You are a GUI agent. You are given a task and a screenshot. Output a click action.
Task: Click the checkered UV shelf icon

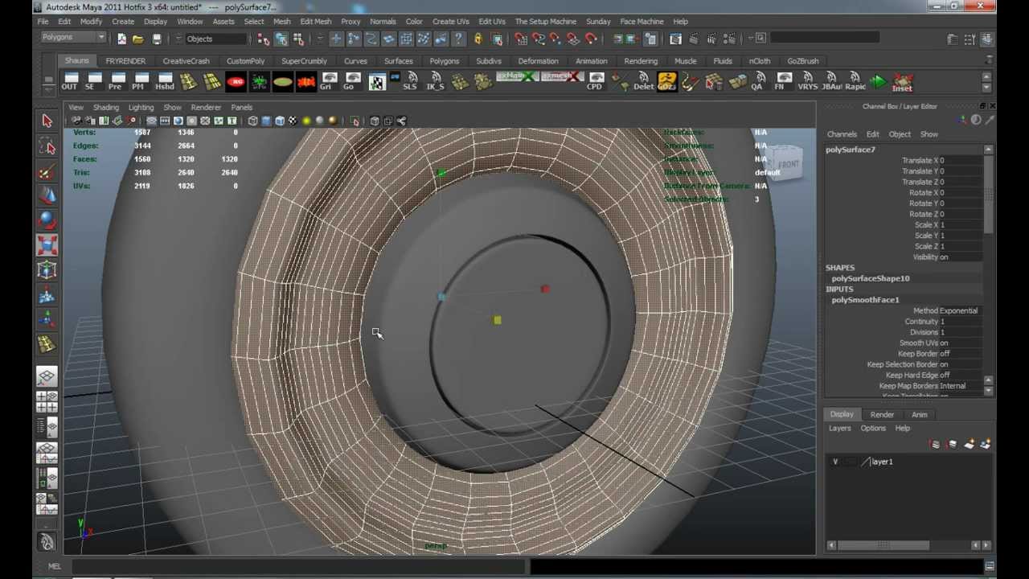[376, 82]
